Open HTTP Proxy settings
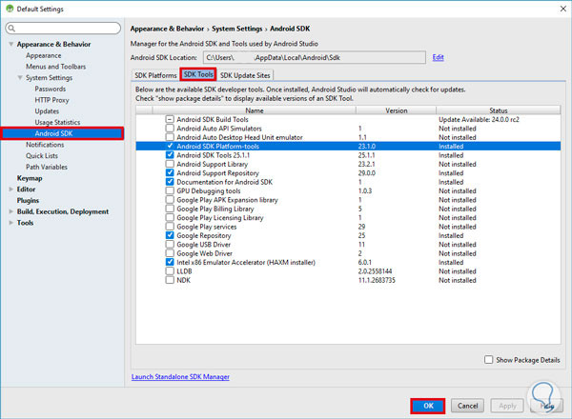The height and width of the screenshot is (419, 572). pyautogui.click(x=51, y=100)
